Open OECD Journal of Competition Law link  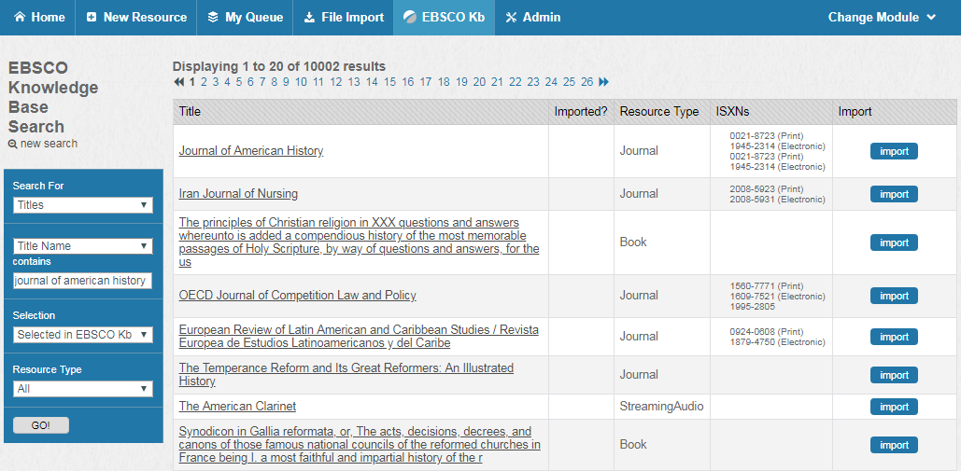pyautogui.click(x=297, y=296)
